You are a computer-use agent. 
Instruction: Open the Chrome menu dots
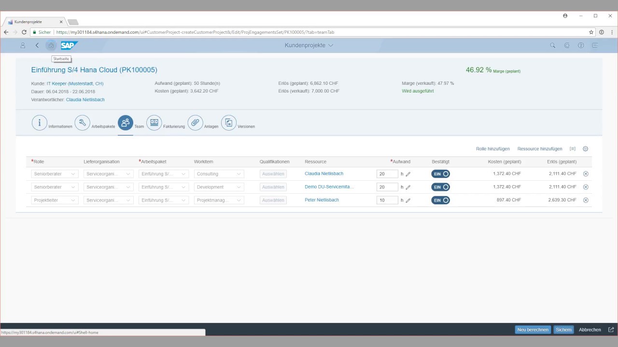click(x=611, y=32)
